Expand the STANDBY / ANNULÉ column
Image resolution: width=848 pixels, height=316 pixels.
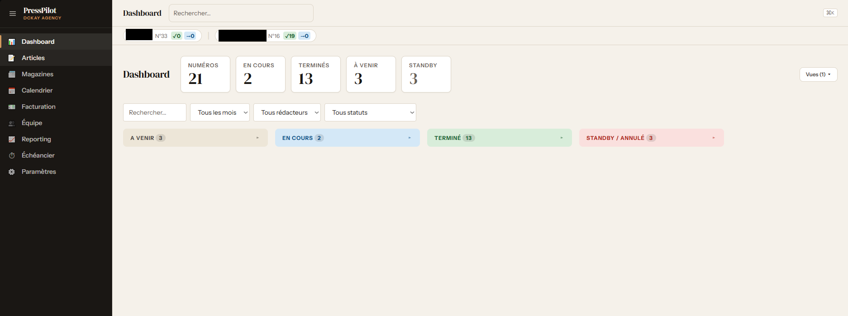click(x=652, y=138)
